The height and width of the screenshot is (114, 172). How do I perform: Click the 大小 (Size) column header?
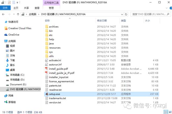(148, 20)
